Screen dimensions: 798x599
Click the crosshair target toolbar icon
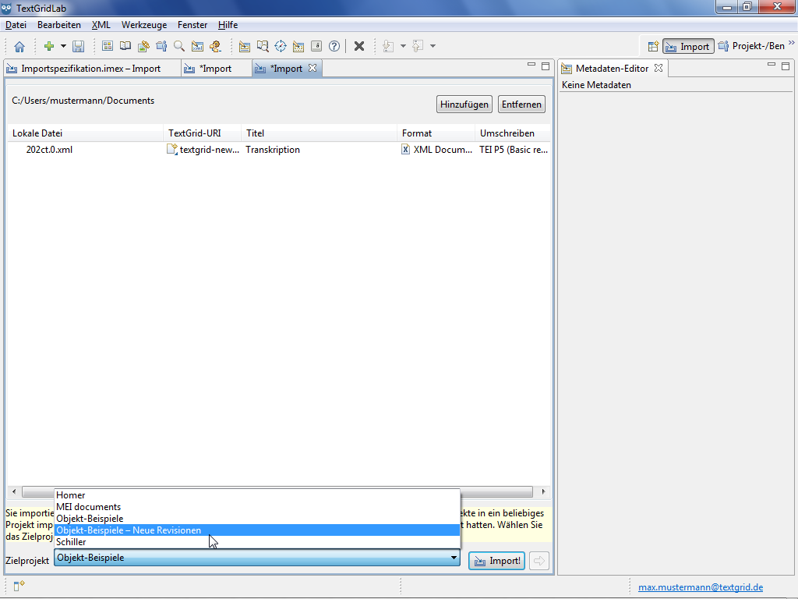click(x=281, y=46)
